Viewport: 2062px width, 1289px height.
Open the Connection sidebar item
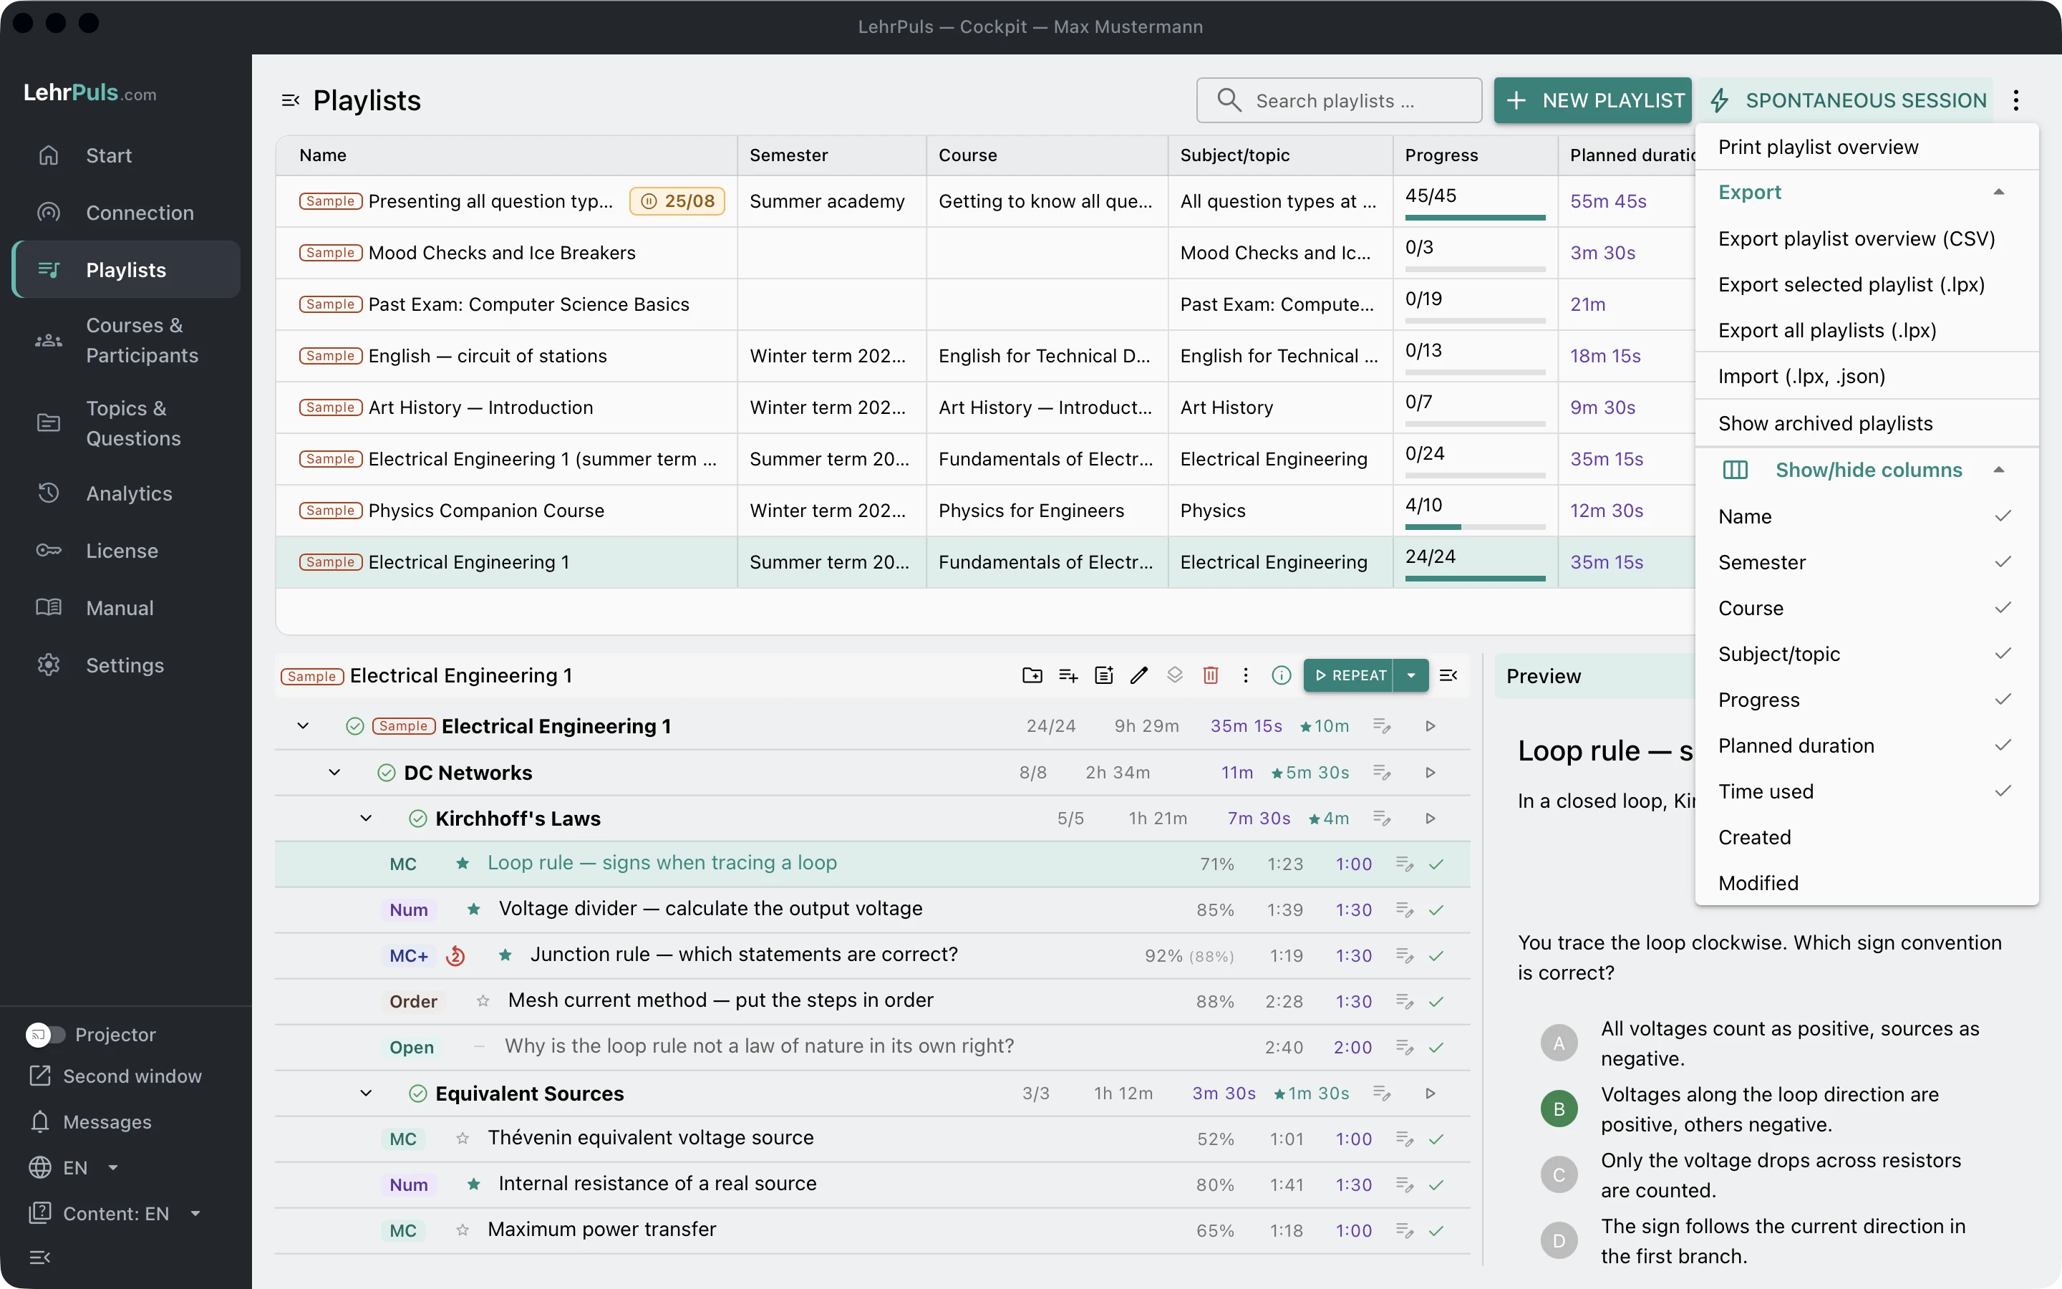(x=126, y=212)
